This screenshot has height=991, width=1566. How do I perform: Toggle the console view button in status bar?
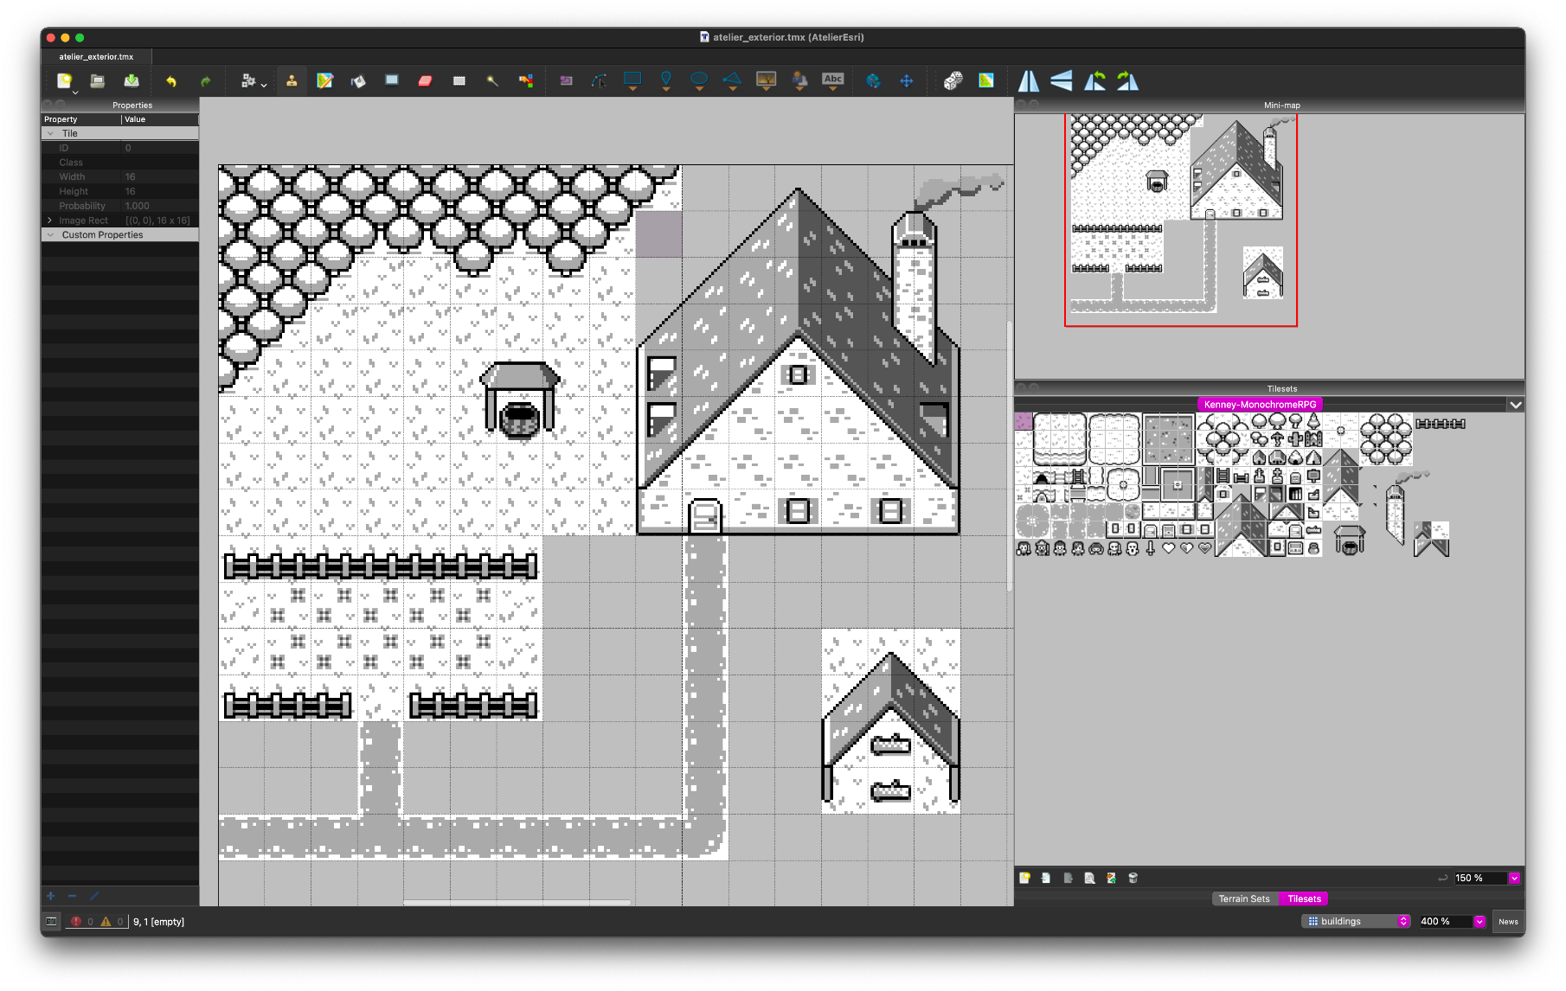coord(52,921)
